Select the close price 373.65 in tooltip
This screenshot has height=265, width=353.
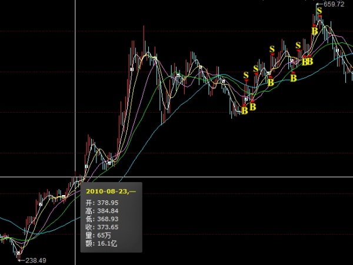pos(108,227)
